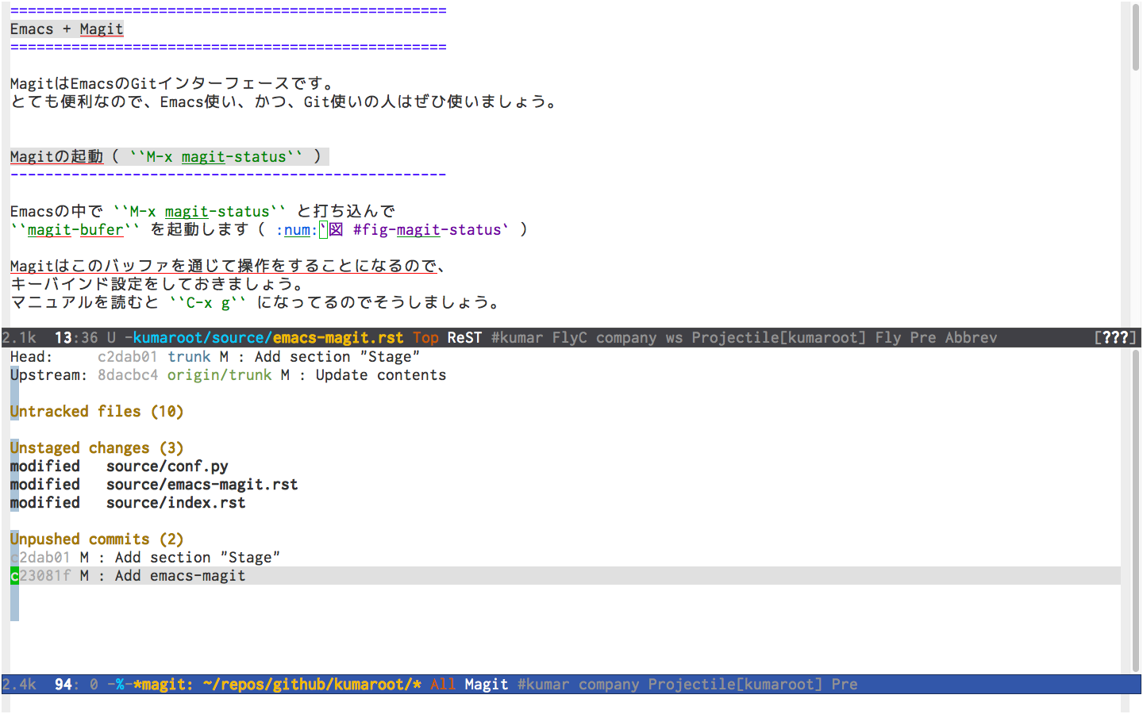Image resolution: width=1143 pixels, height=714 pixels.
Task: Click the *magit: buffer name in lower mode line
Action: point(163,685)
